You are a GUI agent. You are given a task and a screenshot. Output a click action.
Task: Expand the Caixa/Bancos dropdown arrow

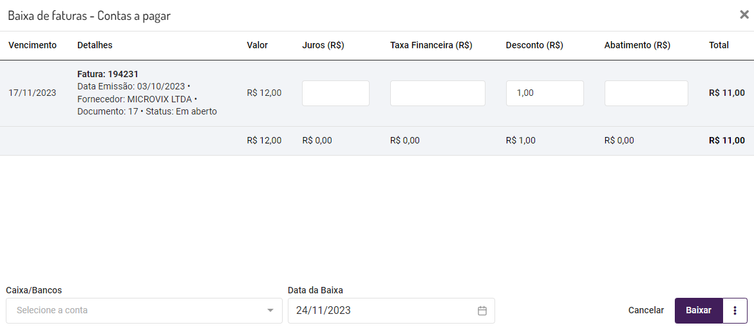coord(270,311)
